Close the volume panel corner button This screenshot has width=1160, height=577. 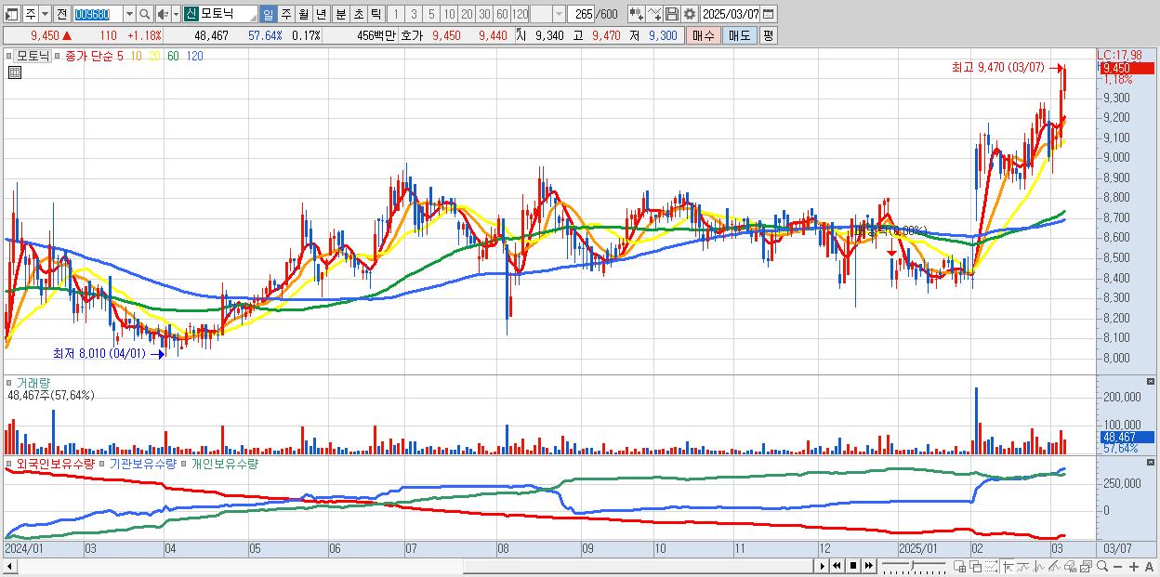[x=1153, y=382]
